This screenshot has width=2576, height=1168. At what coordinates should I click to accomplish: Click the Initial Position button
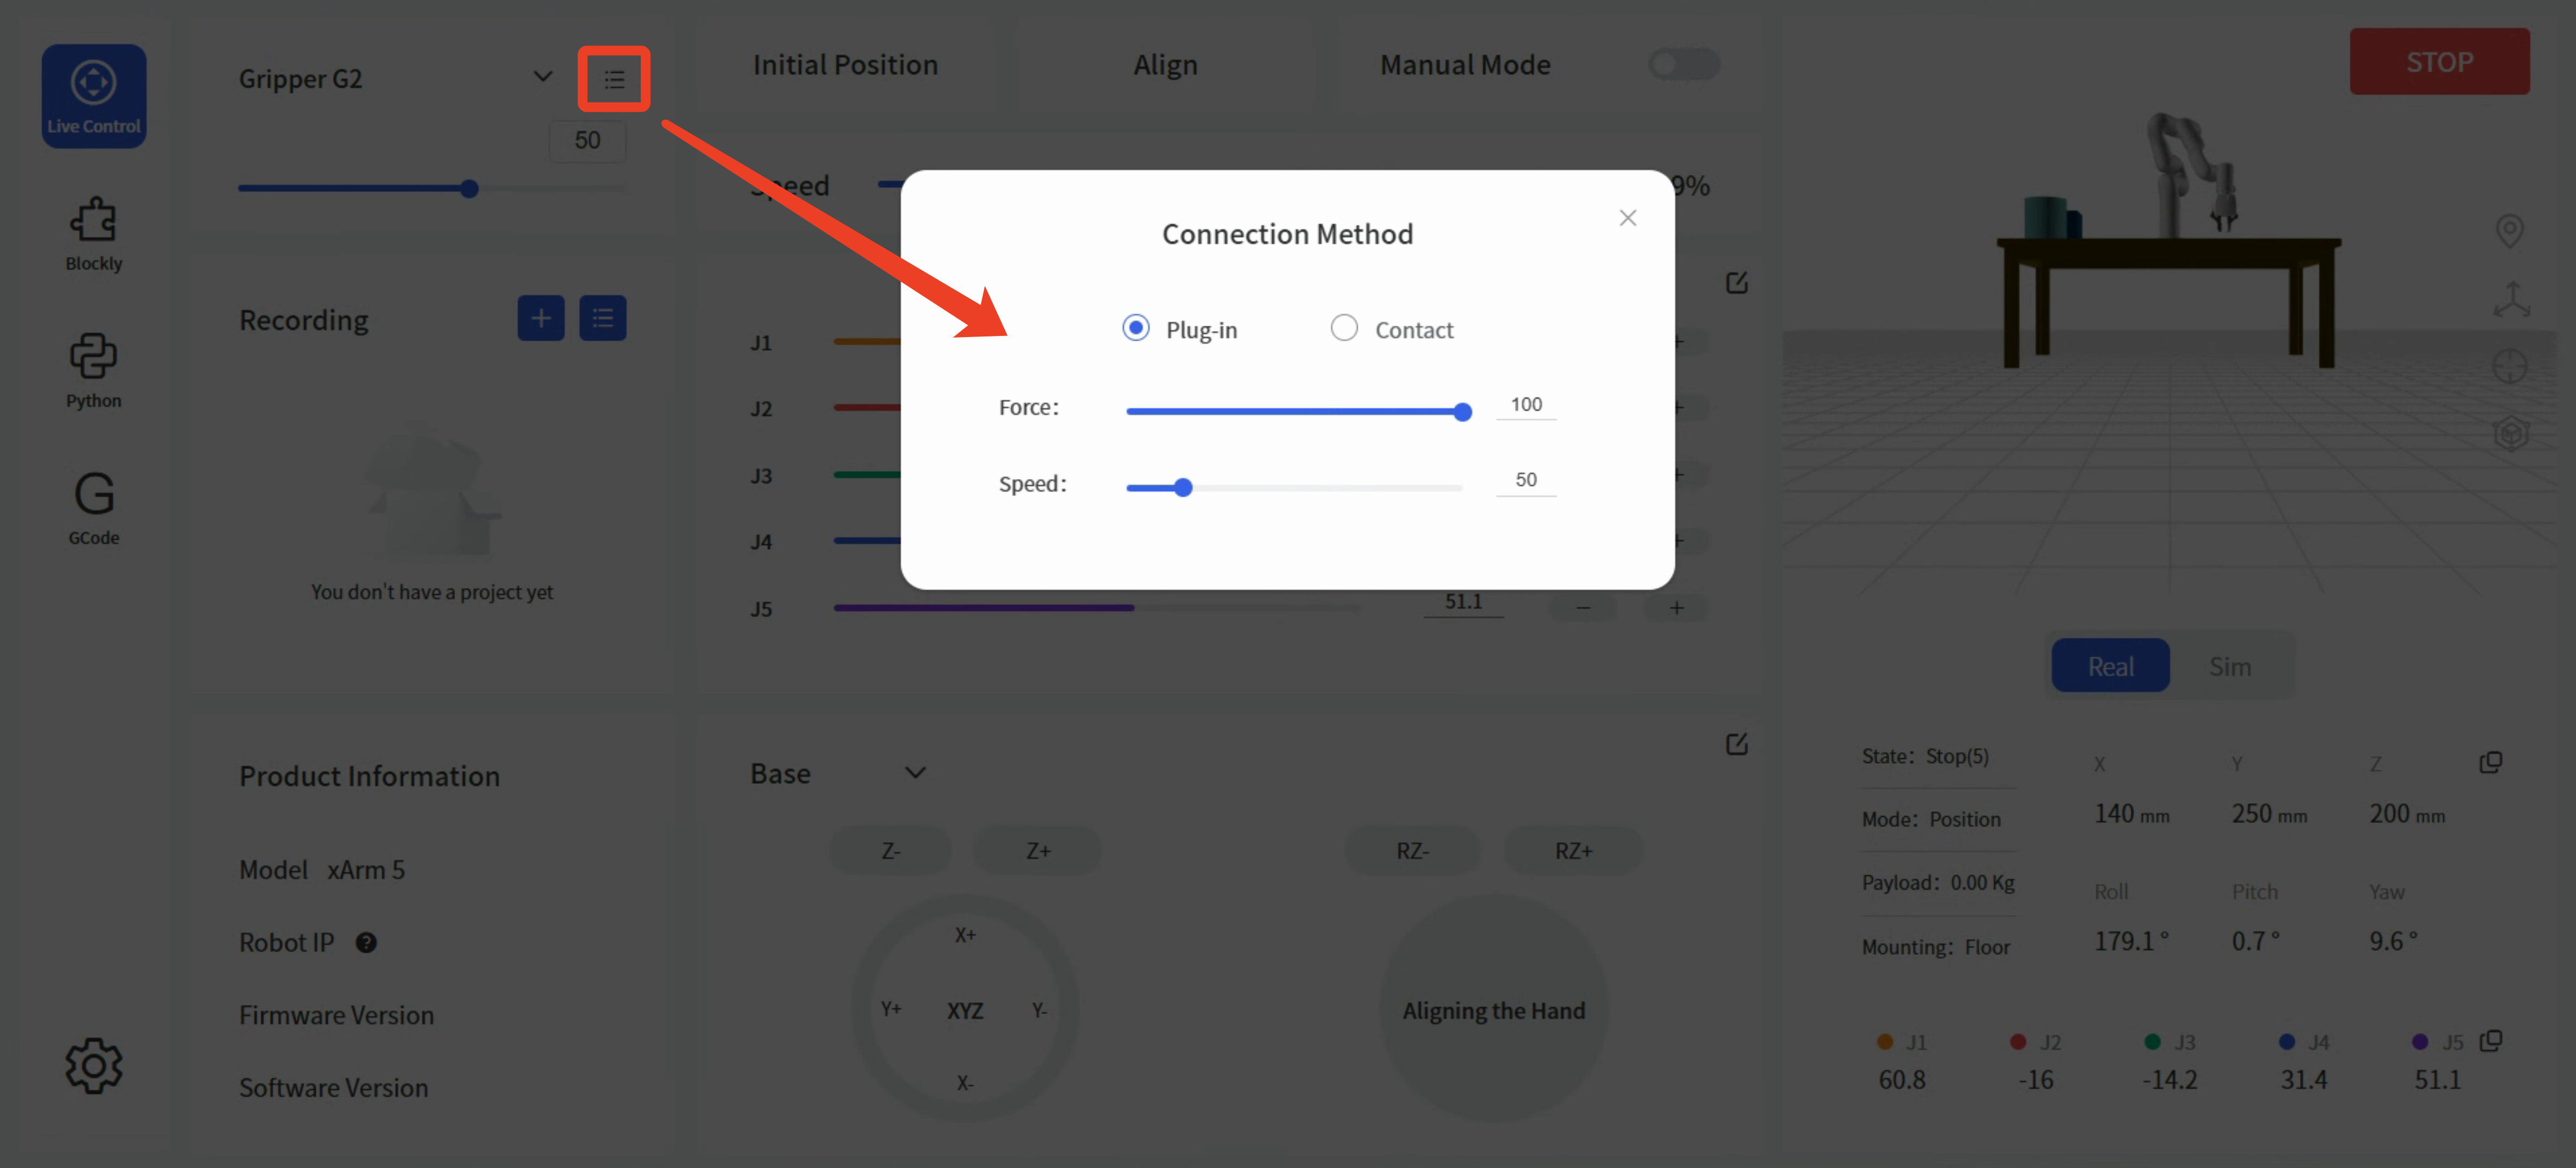click(x=845, y=65)
